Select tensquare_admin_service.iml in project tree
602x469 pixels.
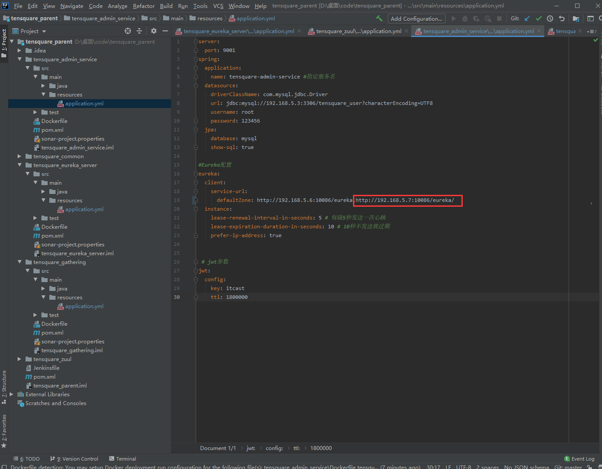pyautogui.click(x=74, y=148)
